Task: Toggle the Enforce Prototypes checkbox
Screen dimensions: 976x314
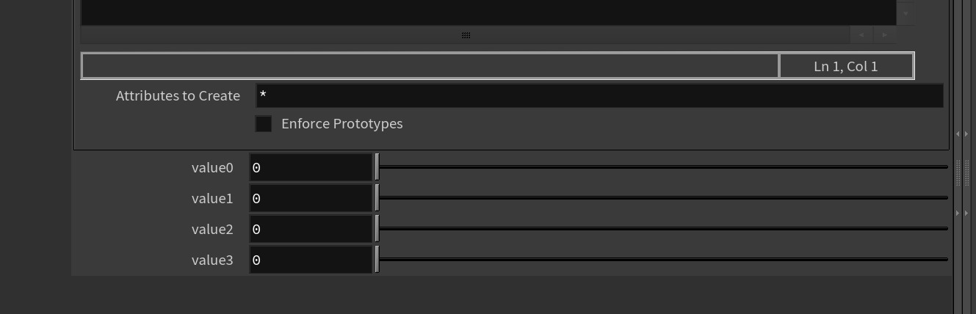Action: [264, 124]
